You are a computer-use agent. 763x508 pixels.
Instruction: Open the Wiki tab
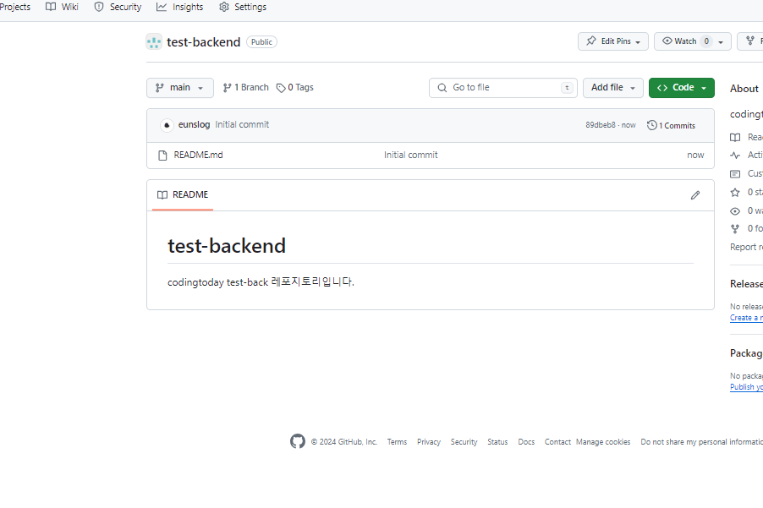click(x=62, y=7)
